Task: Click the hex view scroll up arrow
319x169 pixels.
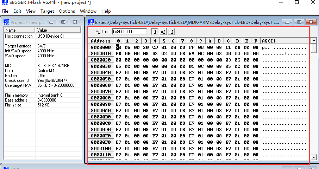Action: point(314,41)
